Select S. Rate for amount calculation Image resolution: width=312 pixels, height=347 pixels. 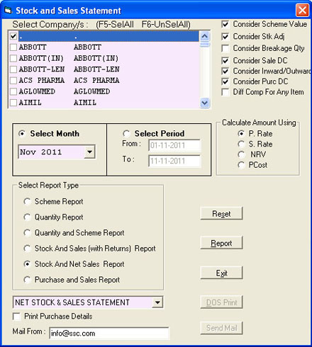[x=241, y=144]
